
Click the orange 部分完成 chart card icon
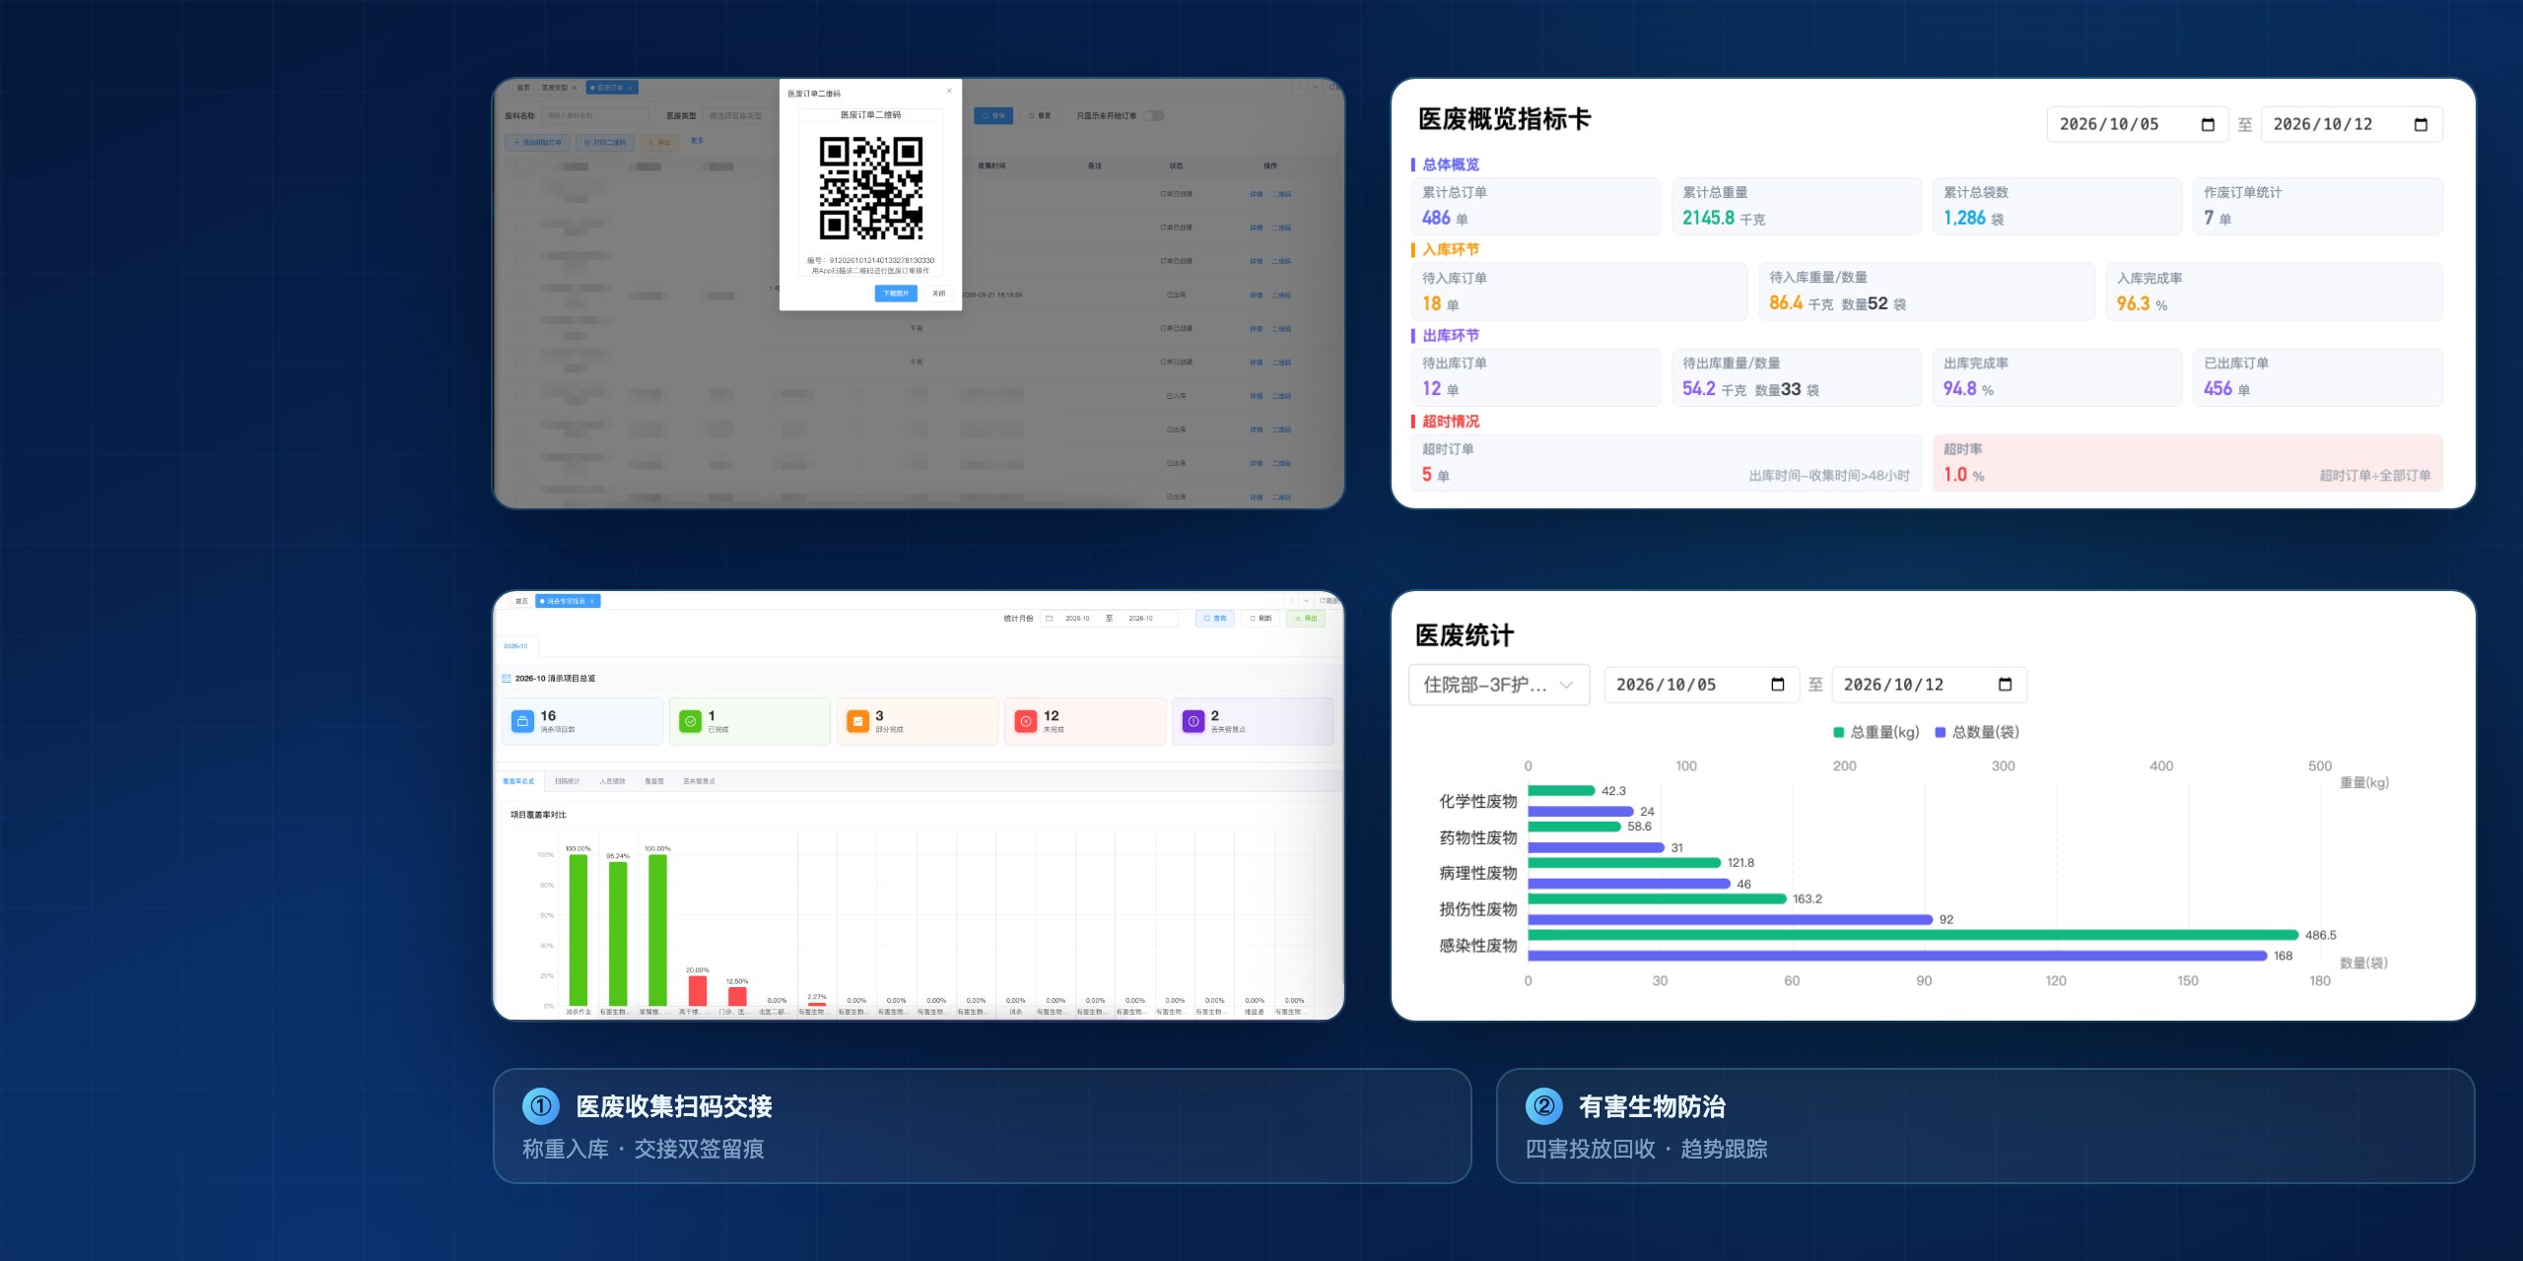click(857, 721)
